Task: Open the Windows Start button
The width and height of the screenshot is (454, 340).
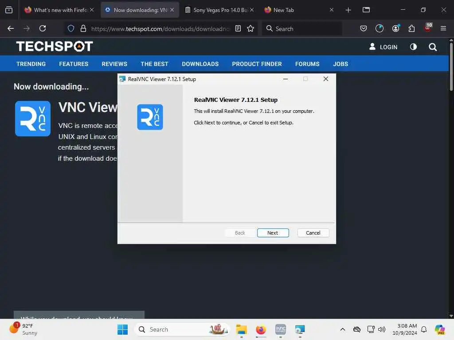Action: (122, 329)
